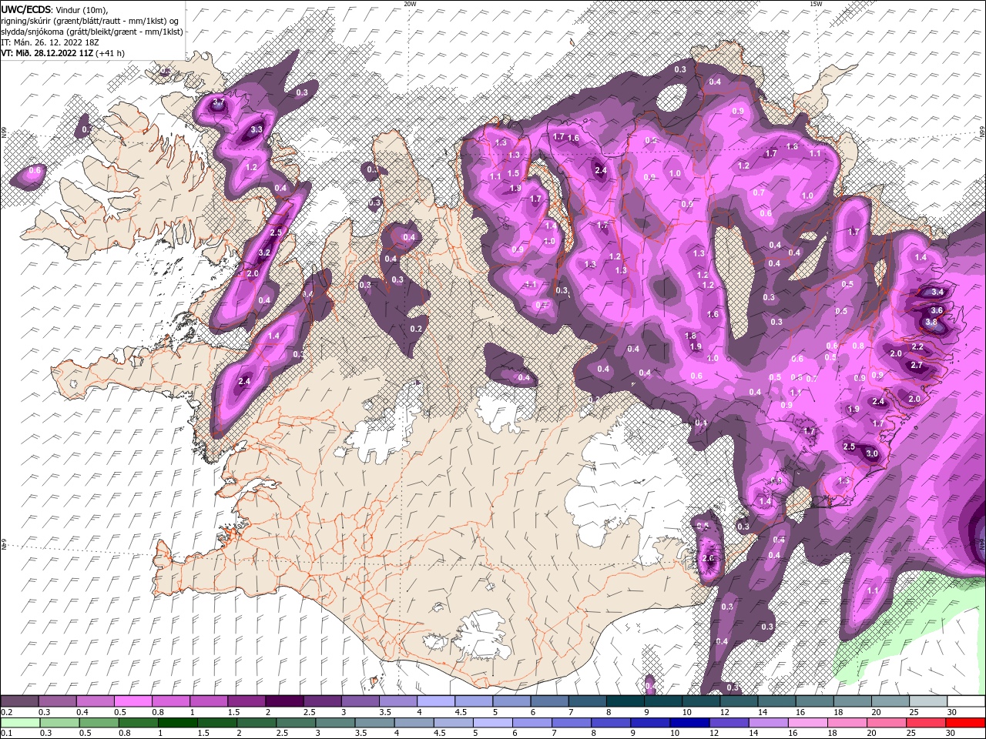Click the "3.8" snowfall value on the map
This screenshot has width=986, height=739.
(x=931, y=322)
